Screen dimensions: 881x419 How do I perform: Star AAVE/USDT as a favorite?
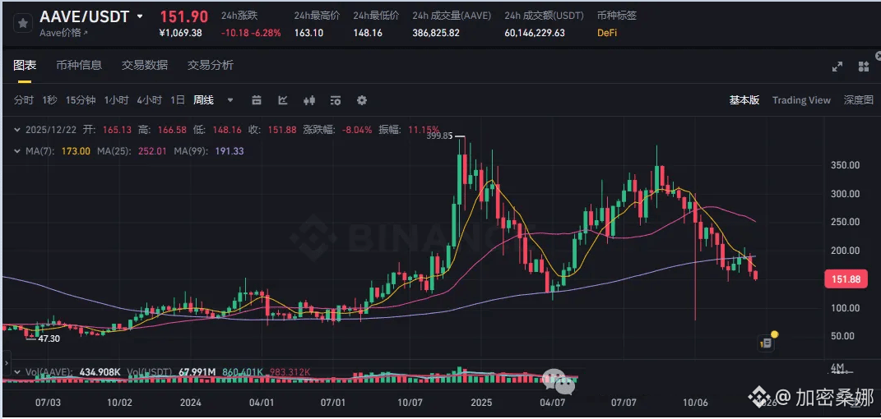[23, 24]
